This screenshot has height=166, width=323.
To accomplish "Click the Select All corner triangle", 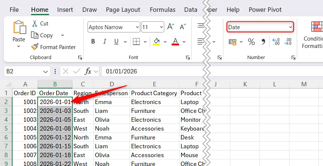I will coord(8,84).
